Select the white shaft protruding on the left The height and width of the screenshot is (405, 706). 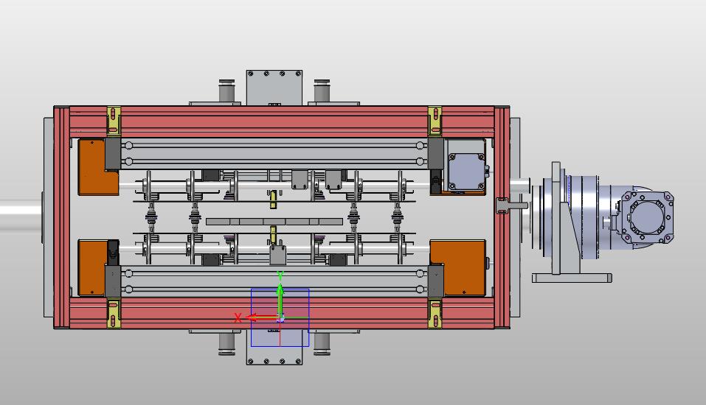[x=21, y=215]
